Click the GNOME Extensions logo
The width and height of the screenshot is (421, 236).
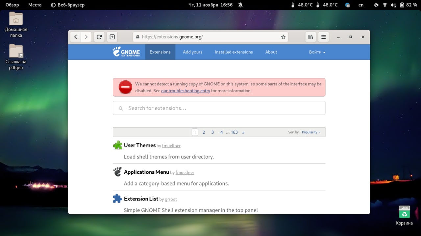point(126,52)
